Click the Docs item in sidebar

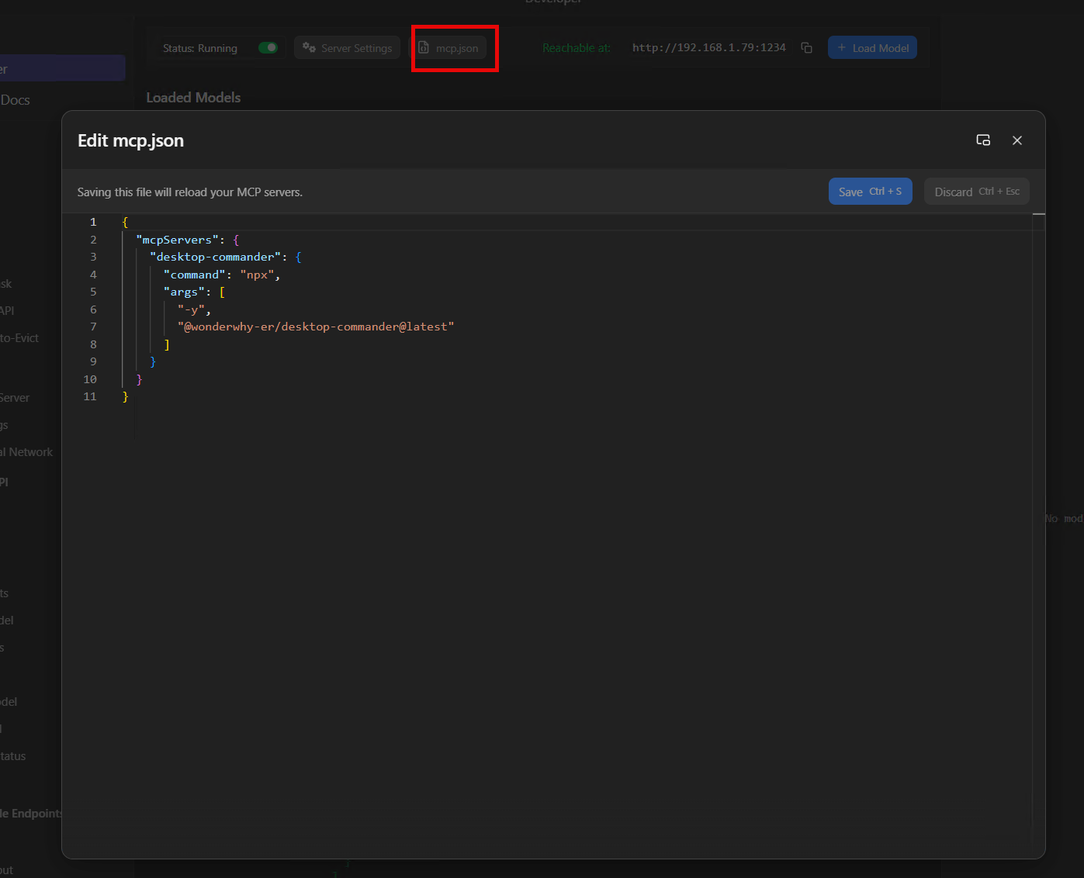16,100
